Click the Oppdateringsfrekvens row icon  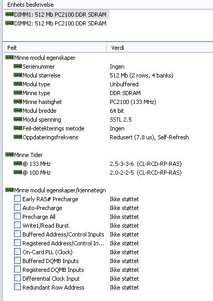point(18,137)
